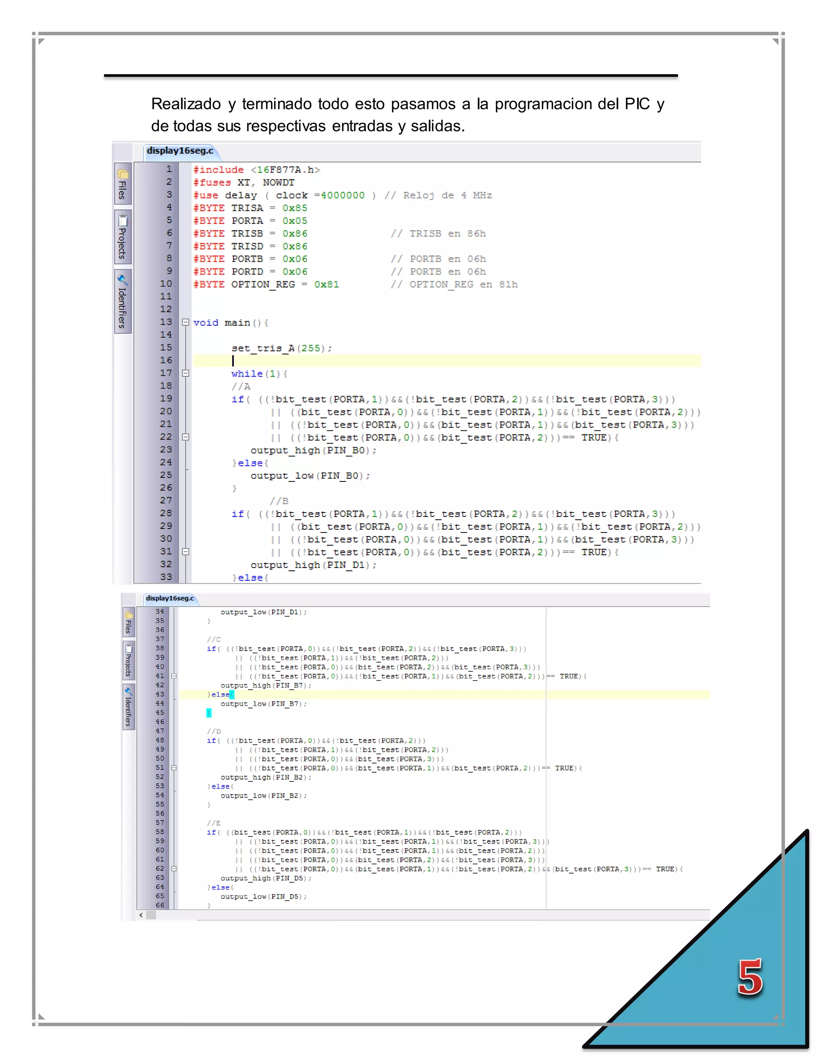Open the Files side panel in upper editor
This screenshot has width=816, height=1057.
click(x=123, y=184)
